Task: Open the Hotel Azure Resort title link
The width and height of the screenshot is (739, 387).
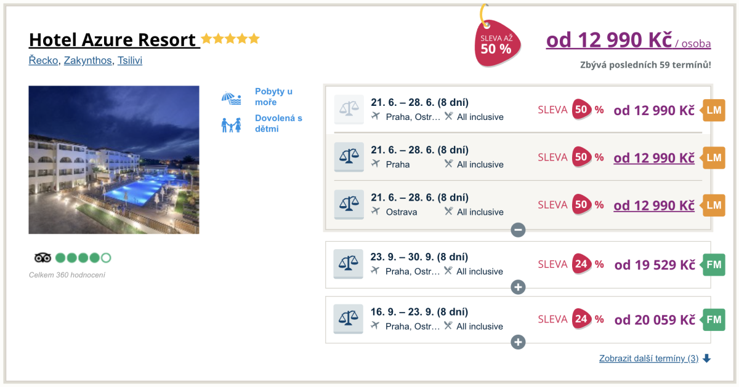Action: (x=114, y=40)
